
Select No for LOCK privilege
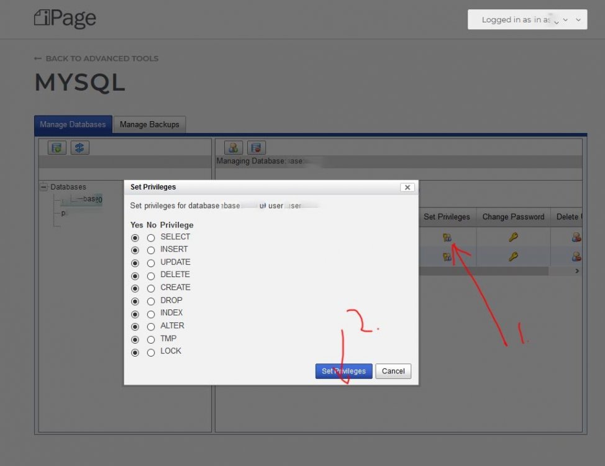click(151, 352)
